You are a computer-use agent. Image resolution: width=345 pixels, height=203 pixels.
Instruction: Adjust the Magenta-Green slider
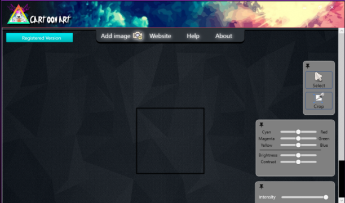[298, 138]
